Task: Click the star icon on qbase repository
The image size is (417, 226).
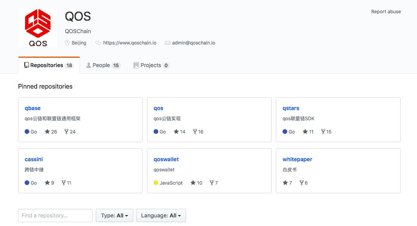Action: 47,132
